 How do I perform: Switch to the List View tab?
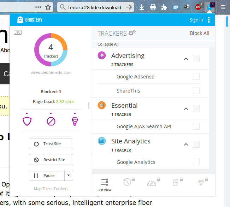[105, 185]
